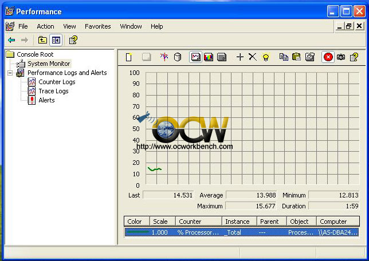Select Console Root in tree
The image size is (369, 261).
point(35,54)
